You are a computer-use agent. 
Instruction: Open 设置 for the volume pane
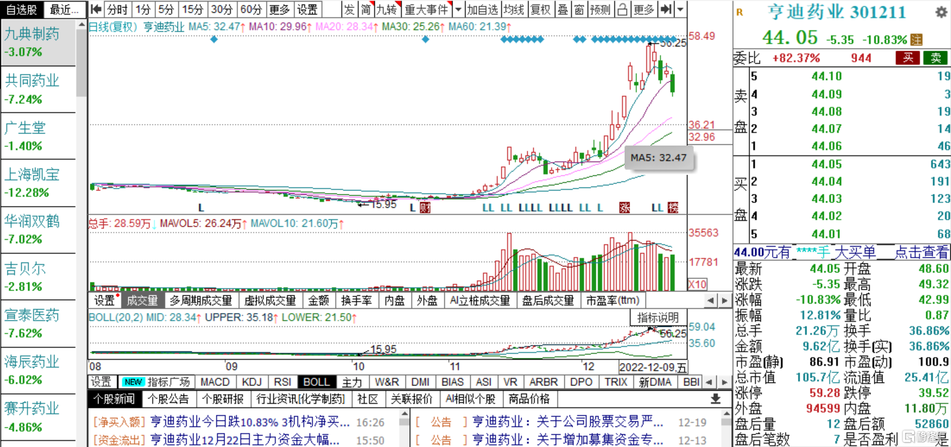[104, 300]
